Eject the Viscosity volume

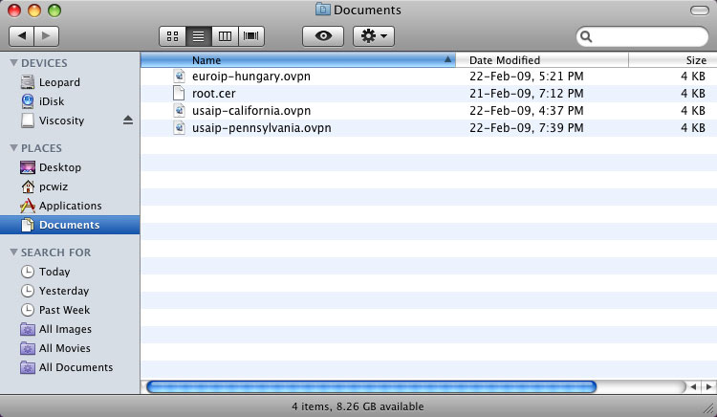click(x=128, y=121)
